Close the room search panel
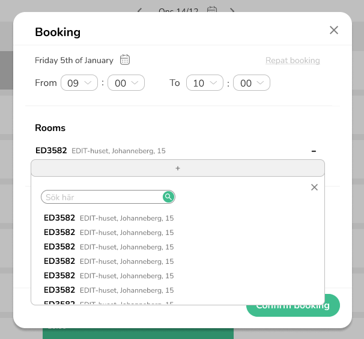 point(314,188)
